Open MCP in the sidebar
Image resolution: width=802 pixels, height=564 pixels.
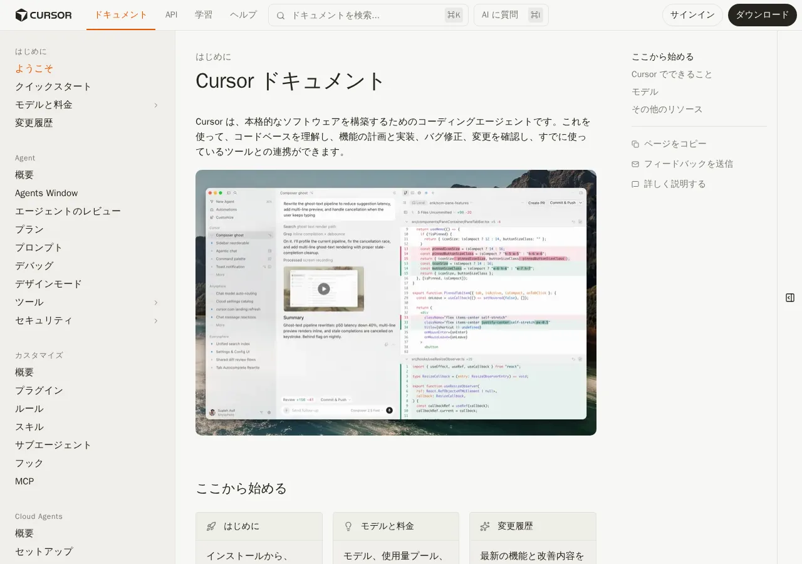pyautogui.click(x=24, y=482)
